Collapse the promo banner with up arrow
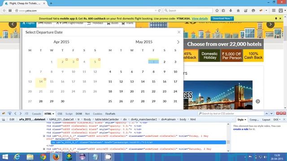Screen dimensions: 287x161 [x=276, y=18]
